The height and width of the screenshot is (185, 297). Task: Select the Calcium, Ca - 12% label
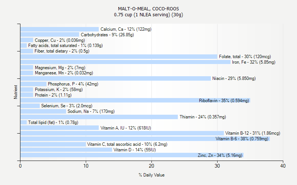[x=126, y=29]
